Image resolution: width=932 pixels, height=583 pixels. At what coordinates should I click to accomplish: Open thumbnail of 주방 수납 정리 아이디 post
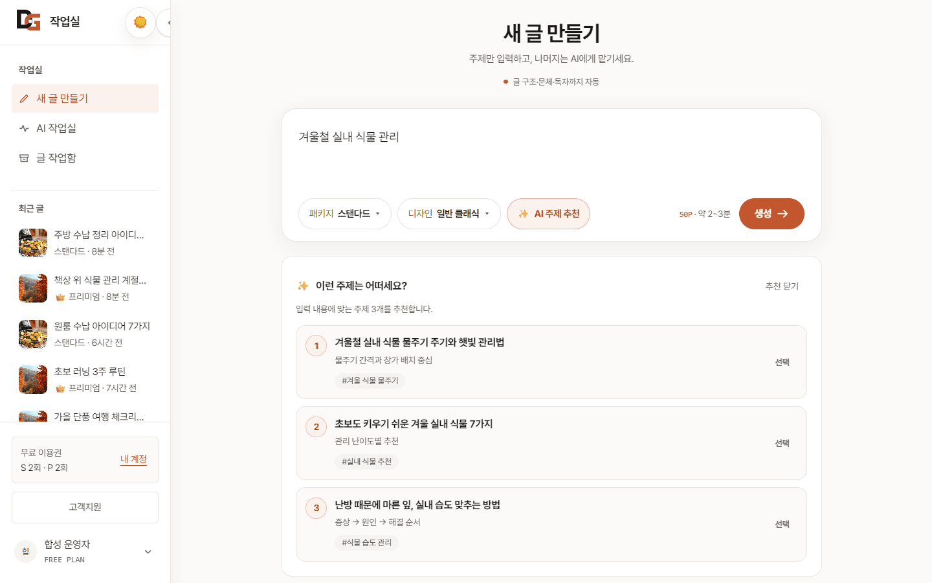click(x=33, y=243)
